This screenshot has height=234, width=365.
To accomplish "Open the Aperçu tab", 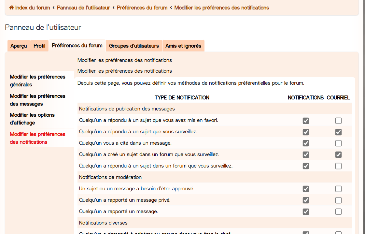I will tap(19, 46).
